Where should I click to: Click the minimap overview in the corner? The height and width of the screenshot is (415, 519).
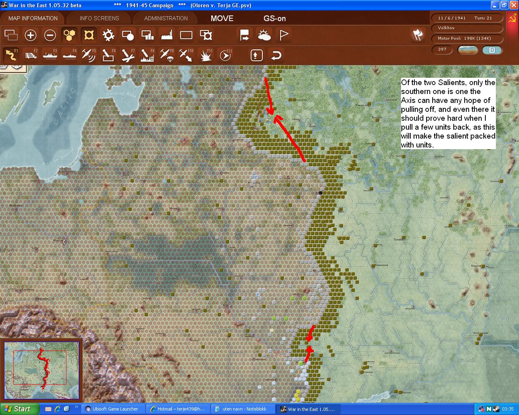(x=41, y=371)
